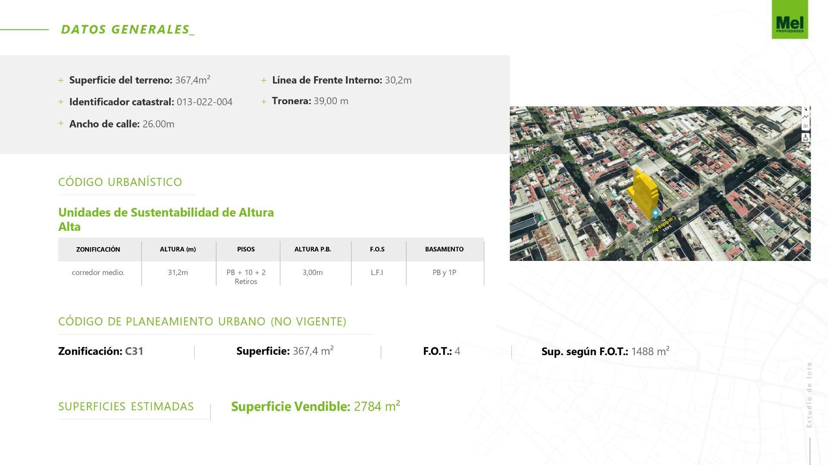The height and width of the screenshot is (465, 828).
Task: Click the clear brush icon on map
Action: [806, 138]
